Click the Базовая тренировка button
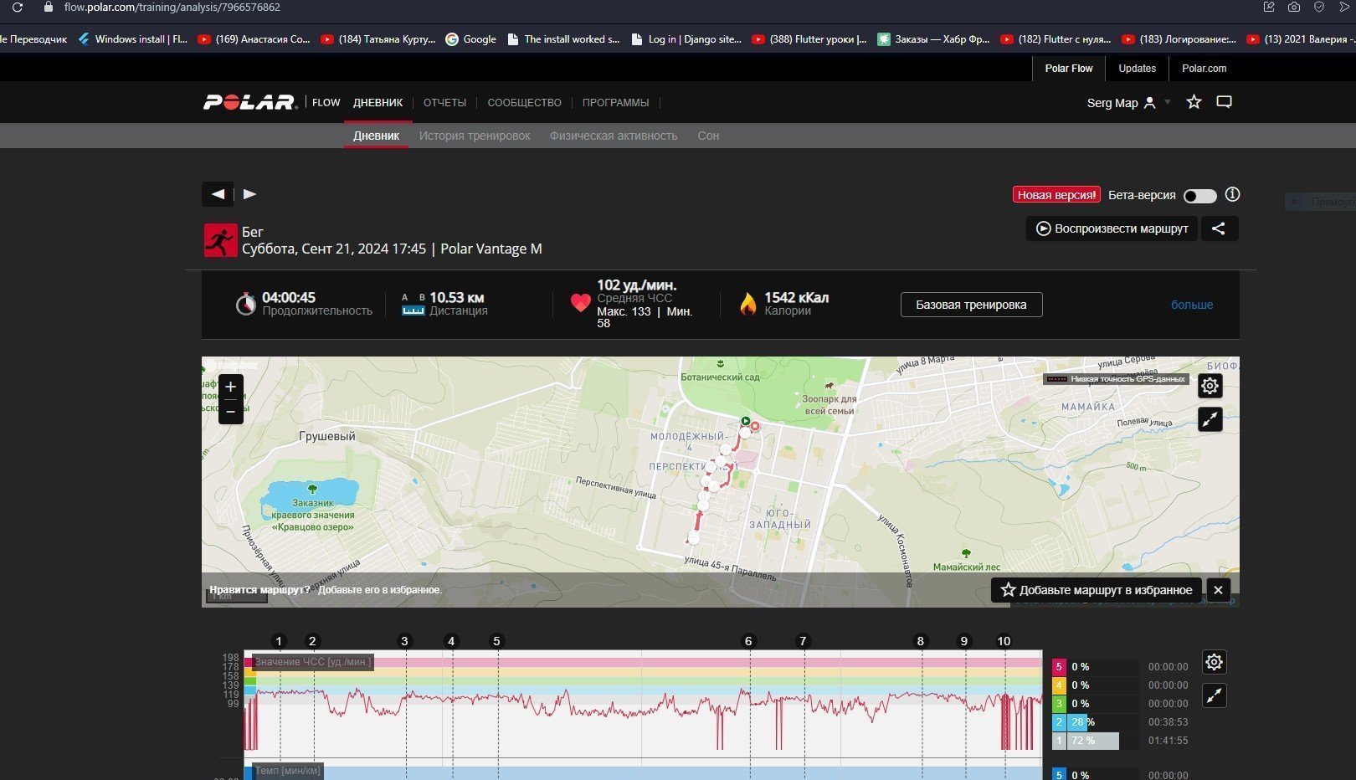1356x780 pixels. tap(971, 305)
